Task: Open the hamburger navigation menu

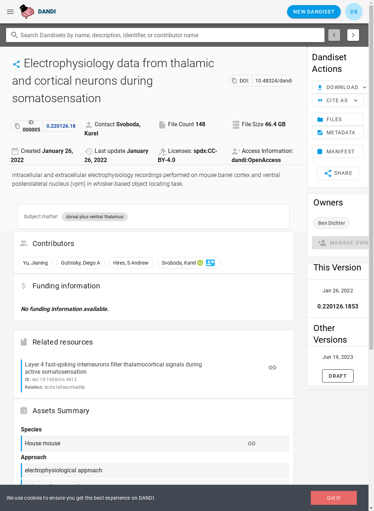Action: [10, 12]
